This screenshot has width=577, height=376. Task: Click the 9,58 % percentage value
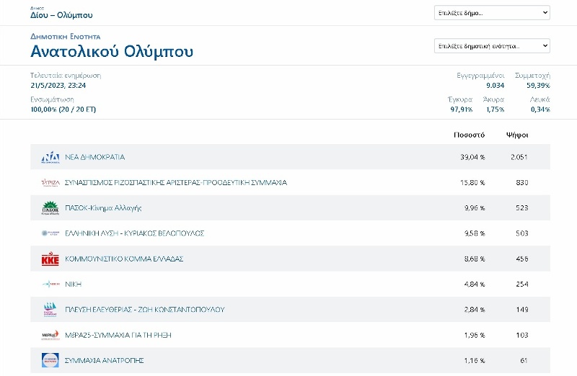[475, 233]
